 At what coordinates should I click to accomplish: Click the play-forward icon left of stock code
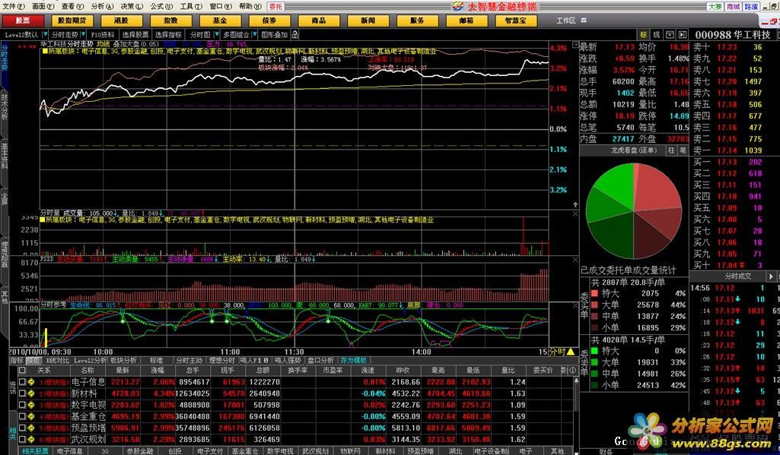click(x=682, y=34)
